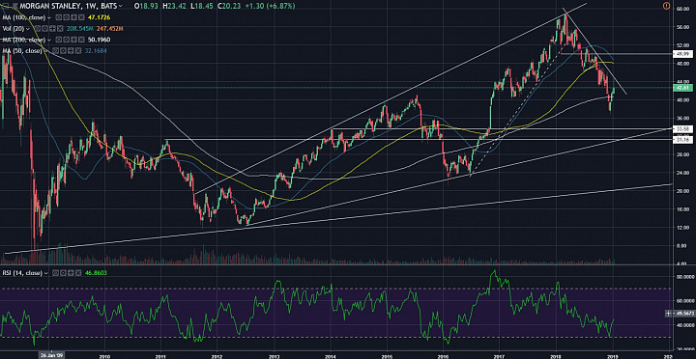696x359 pixels.
Task: Click the flag icon beside MORGAN STANLEY title
Action: click(x=15, y=6)
